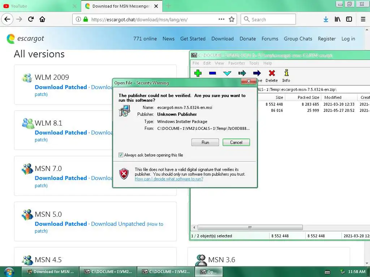Image resolution: width=370 pixels, height=277 pixels.
Task: Click the green padlock security icon
Action: [86, 19]
